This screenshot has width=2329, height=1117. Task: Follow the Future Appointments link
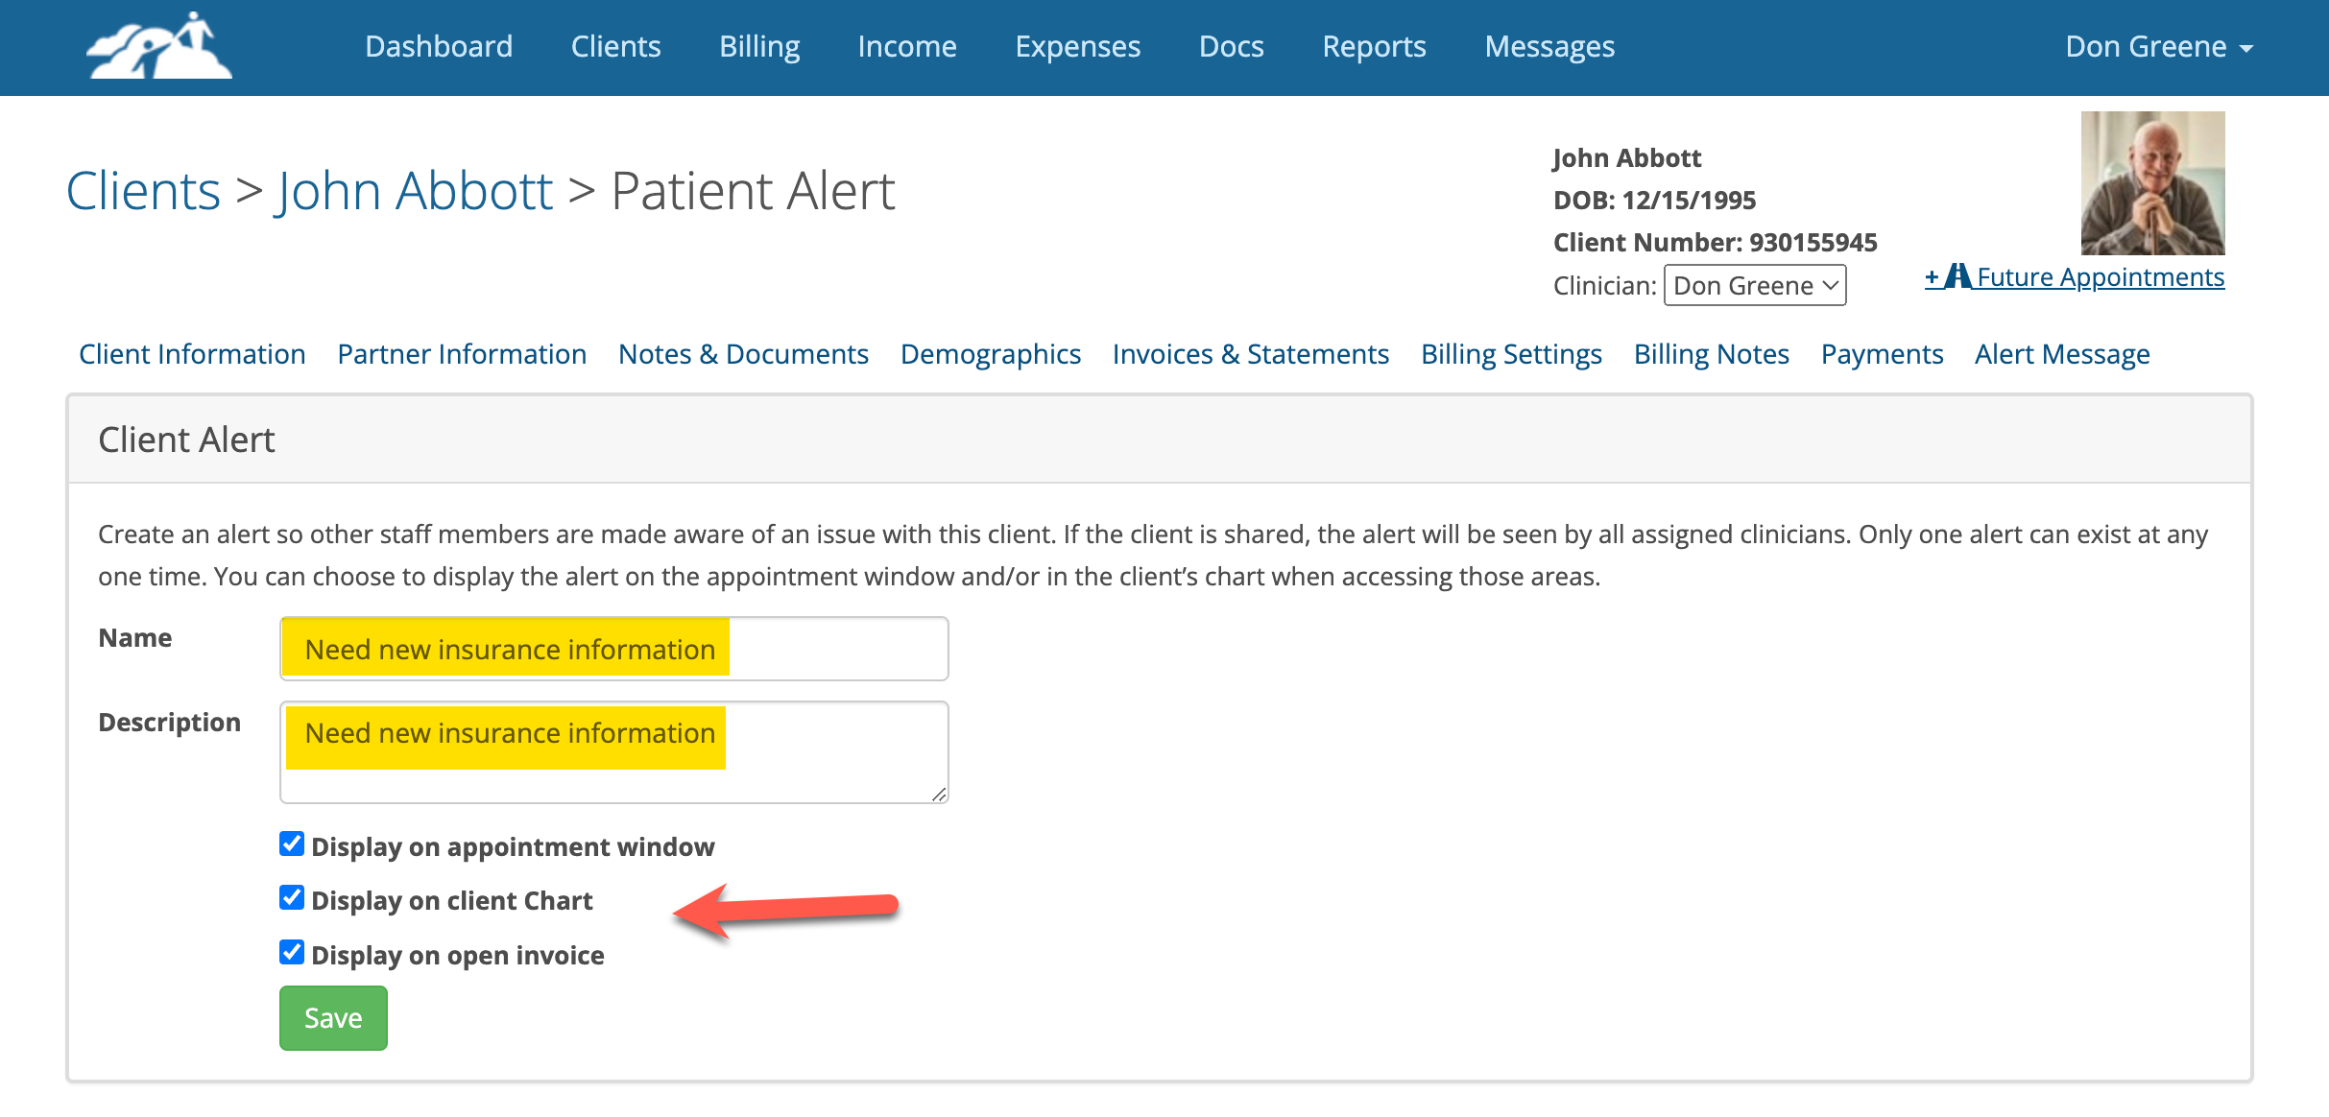tap(2100, 277)
